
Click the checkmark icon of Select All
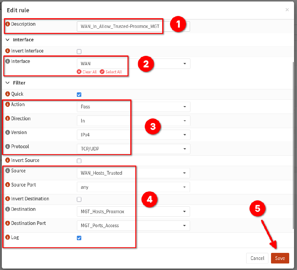(102, 72)
